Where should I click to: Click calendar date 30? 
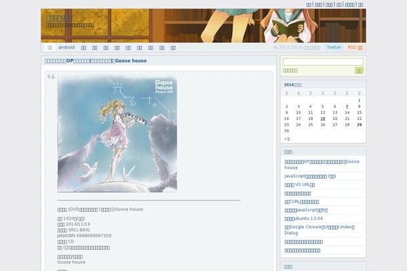[286, 131]
